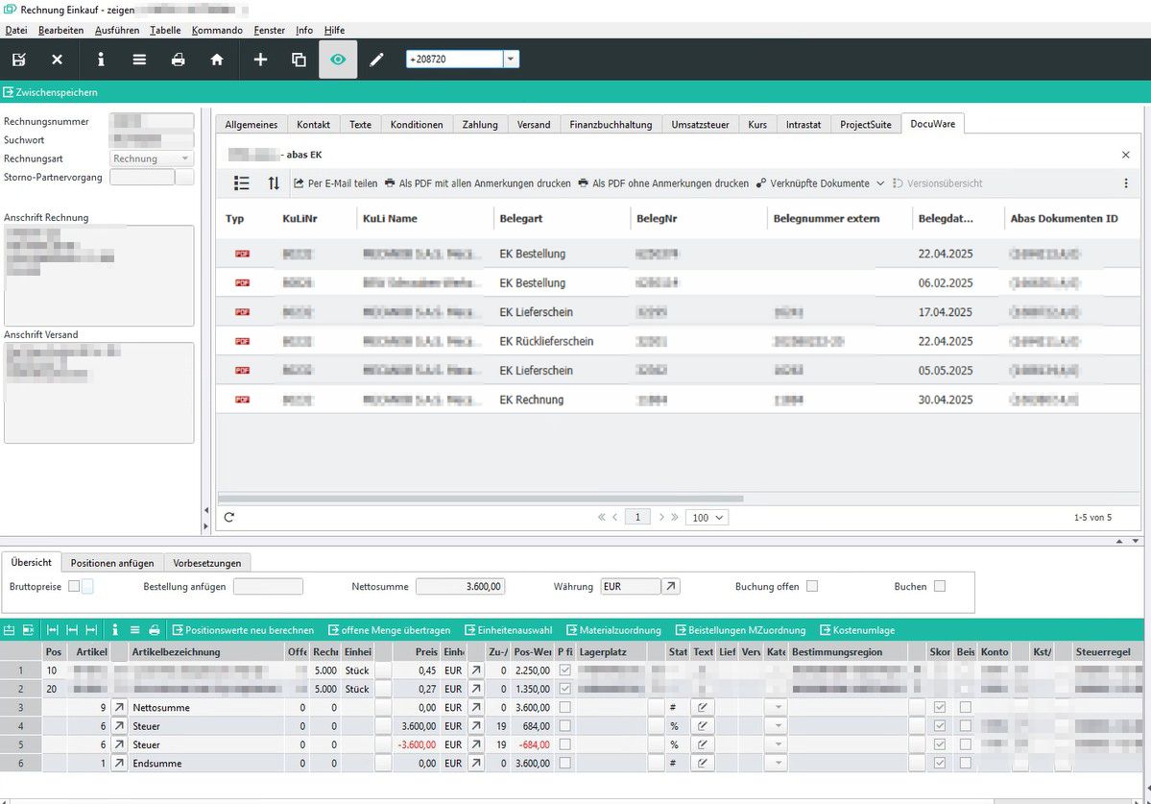1151x804 pixels.
Task: Click the list view icon in the DocuWare toolbar
Action: [241, 183]
